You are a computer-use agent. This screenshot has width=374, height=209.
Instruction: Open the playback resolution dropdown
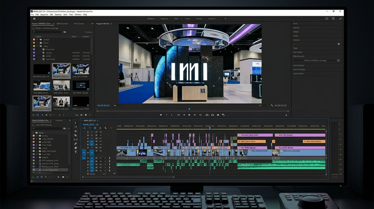(263, 105)
